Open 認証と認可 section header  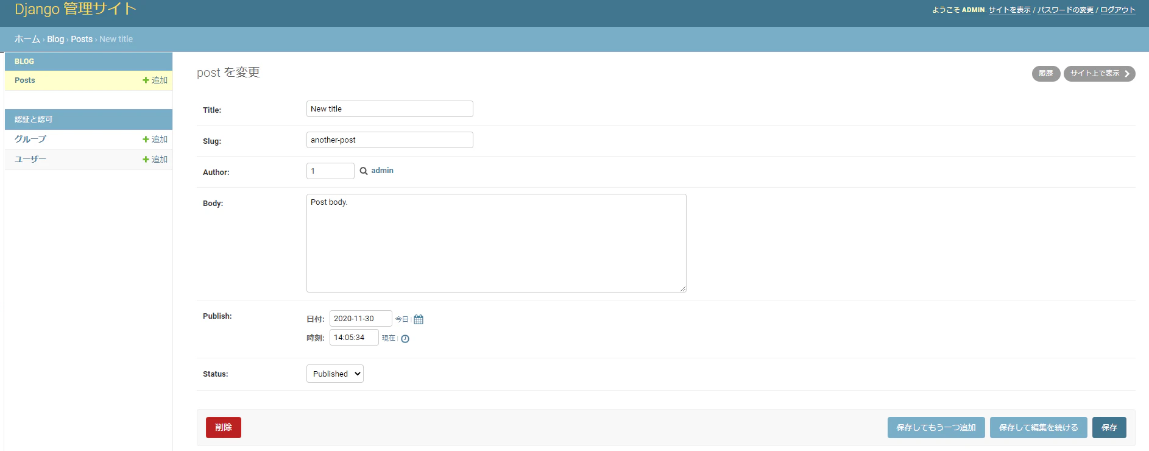(34, 119)
